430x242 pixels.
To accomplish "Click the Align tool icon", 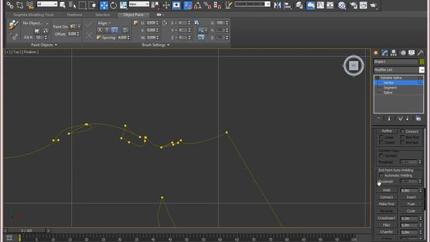I will pos(288,5).
